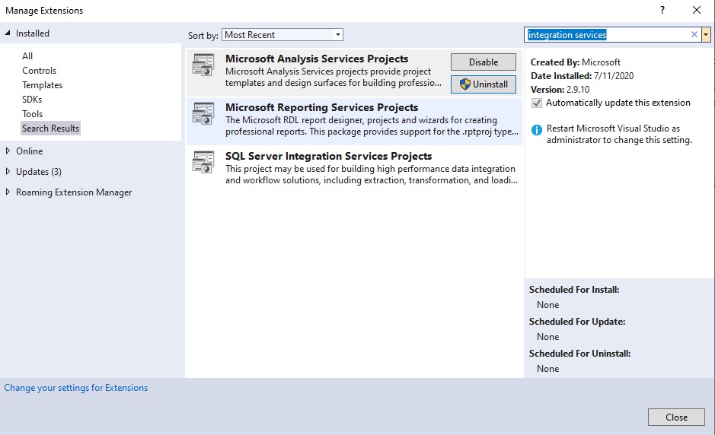
Task: Clear the search box with the X icon
Action: (x=694, y=35)
